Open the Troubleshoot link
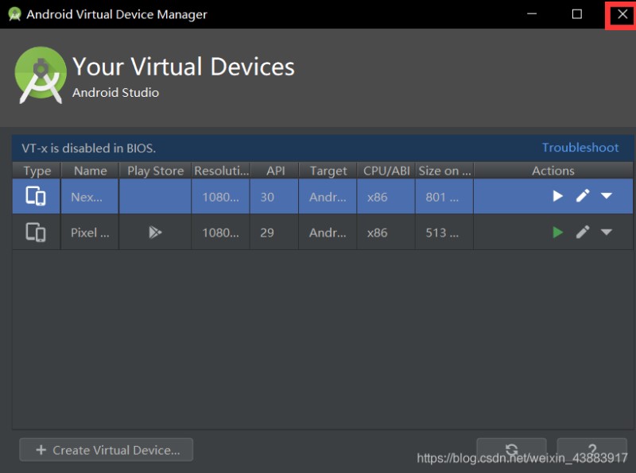 click(x=580, y=148)
